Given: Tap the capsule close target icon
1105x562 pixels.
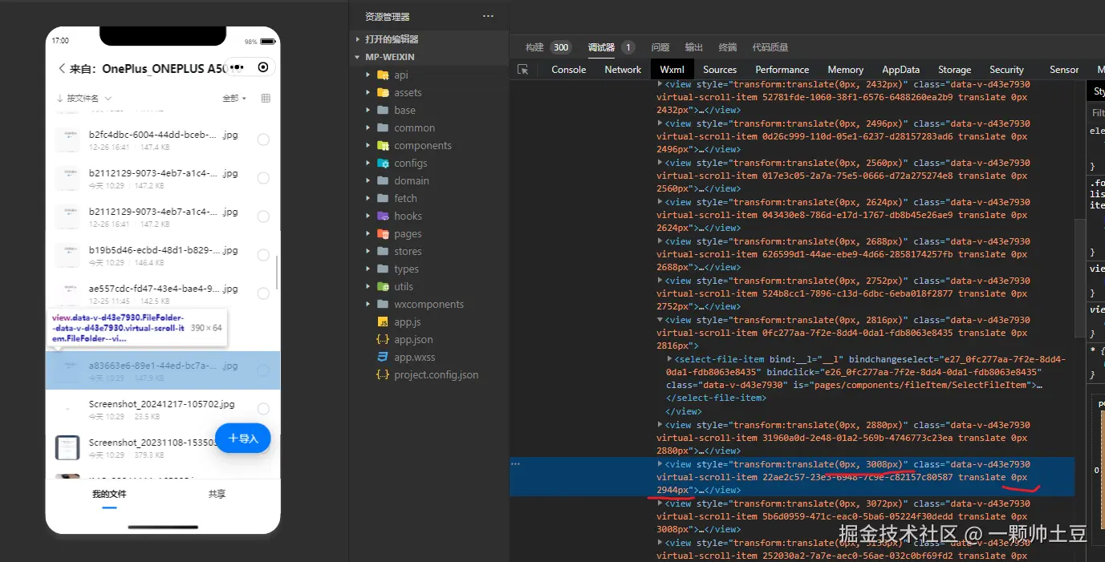Looking at the screenshot, I should (x=263, y=68).
